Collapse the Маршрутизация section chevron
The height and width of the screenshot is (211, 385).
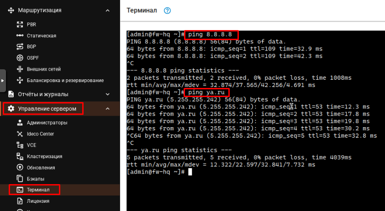click(107, 10)
